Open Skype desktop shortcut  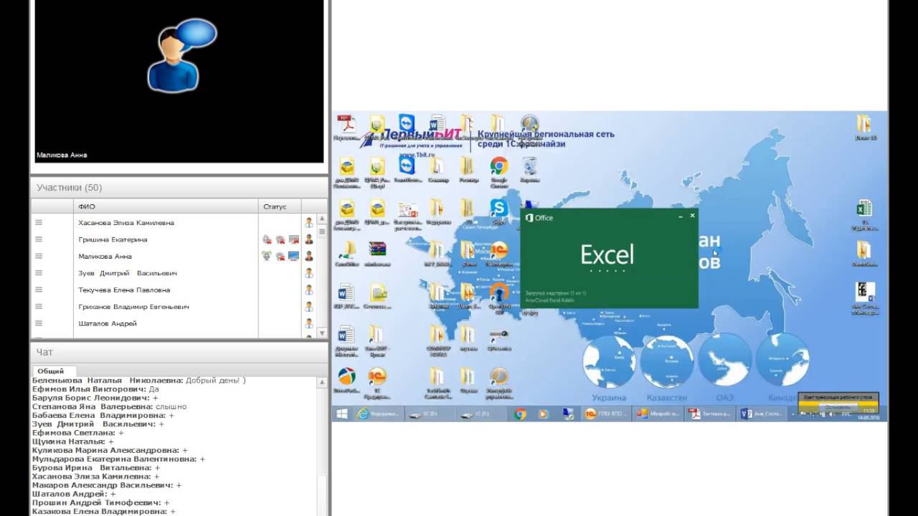click(499, 211)
